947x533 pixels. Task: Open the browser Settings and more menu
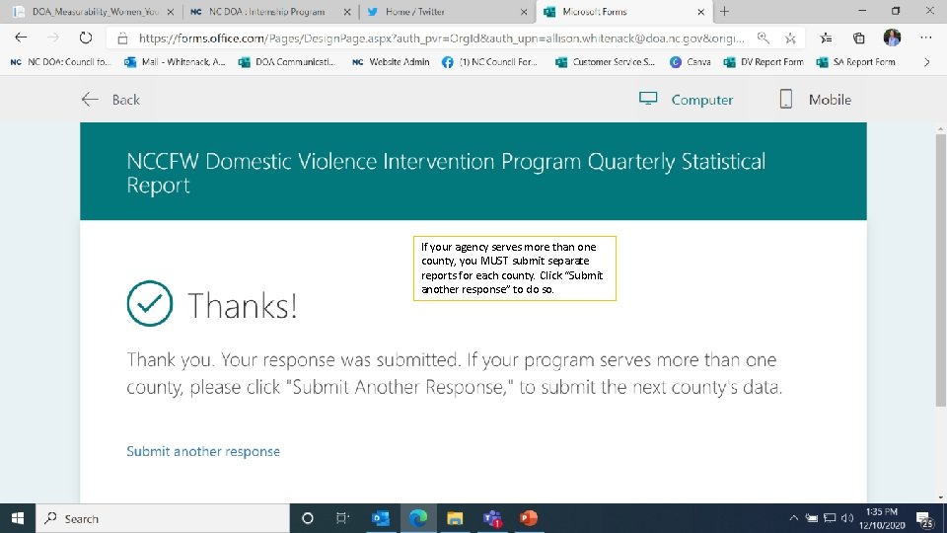[926, 38]
